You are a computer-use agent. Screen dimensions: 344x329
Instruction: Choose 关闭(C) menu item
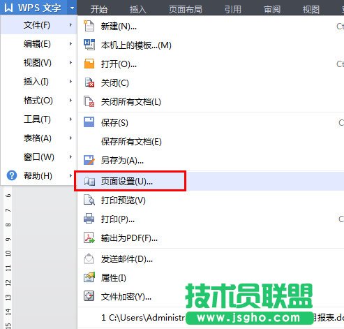click(211, 82)
